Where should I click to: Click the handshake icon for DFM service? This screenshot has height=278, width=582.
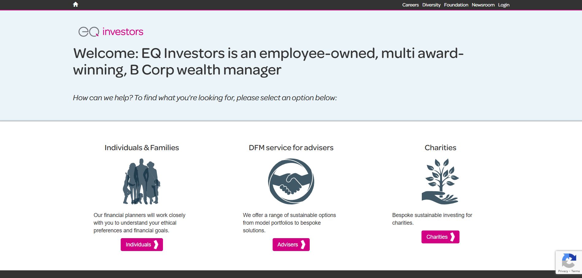(x=291, y=181)
